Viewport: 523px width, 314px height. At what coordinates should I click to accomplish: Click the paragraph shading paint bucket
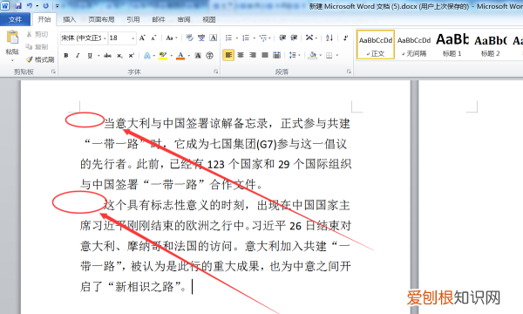[x=312, y=55]
